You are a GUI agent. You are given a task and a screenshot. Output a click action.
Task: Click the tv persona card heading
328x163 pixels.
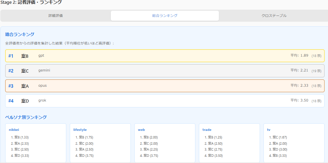[x=269, y=130]
